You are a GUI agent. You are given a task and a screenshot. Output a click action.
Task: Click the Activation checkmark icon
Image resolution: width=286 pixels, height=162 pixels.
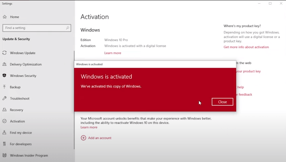(x=4, y=121)
